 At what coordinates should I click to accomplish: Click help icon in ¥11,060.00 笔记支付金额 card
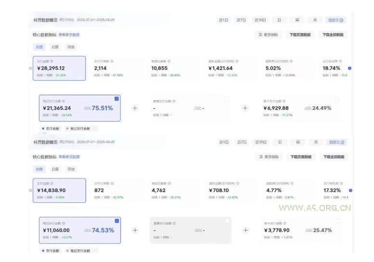[x=64, y=224]
